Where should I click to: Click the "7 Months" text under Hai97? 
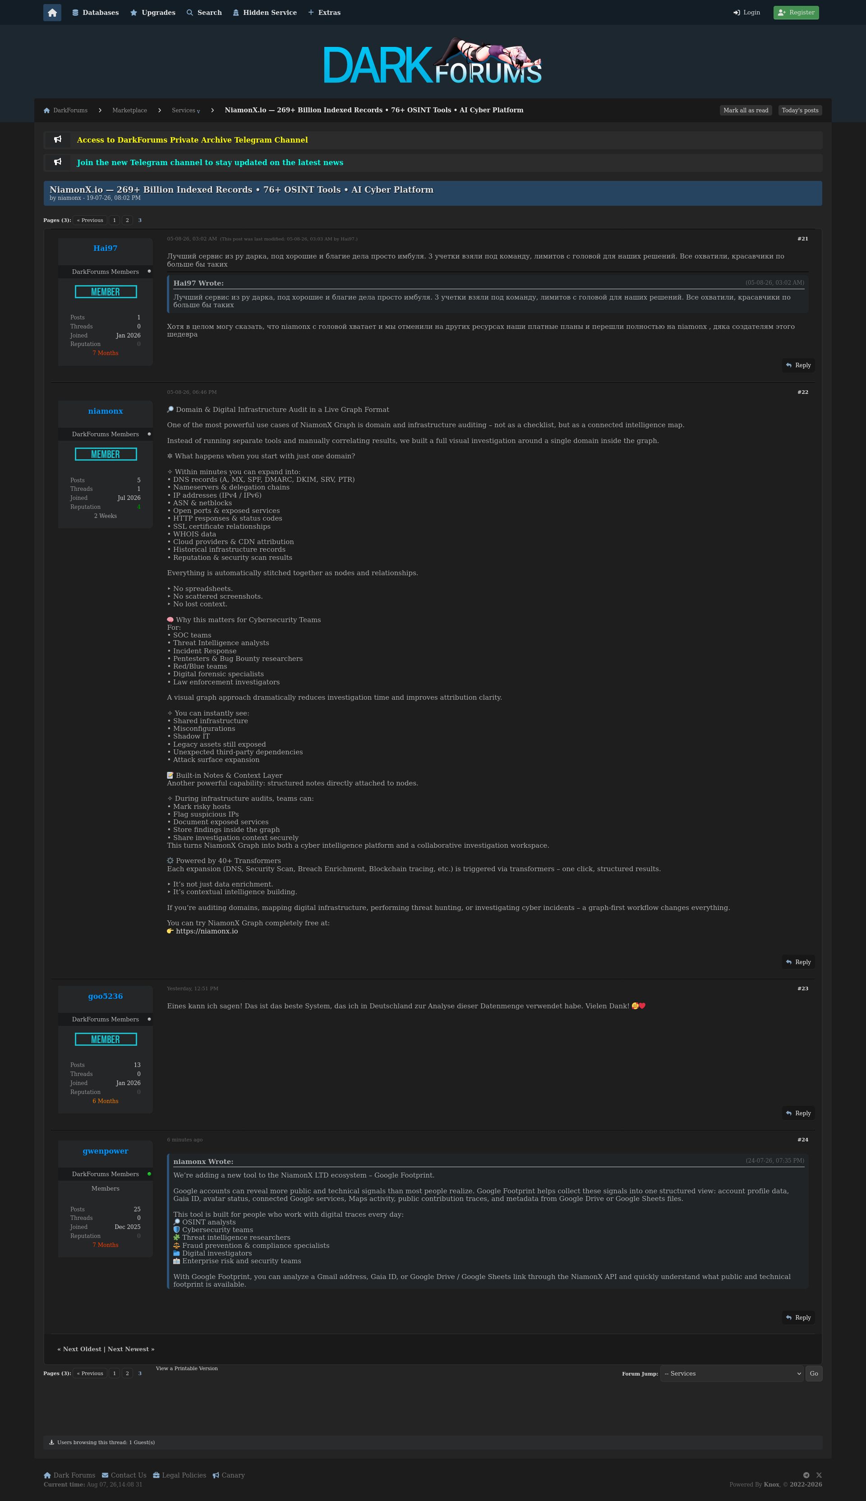(x=105, y=353)
